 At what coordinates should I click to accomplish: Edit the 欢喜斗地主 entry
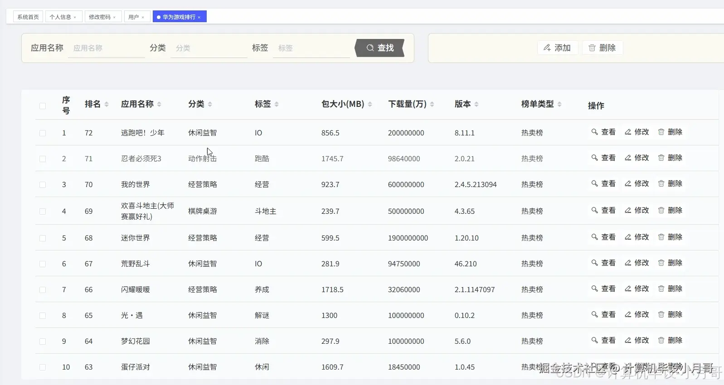pyautogui.click(x=637, y=210)
